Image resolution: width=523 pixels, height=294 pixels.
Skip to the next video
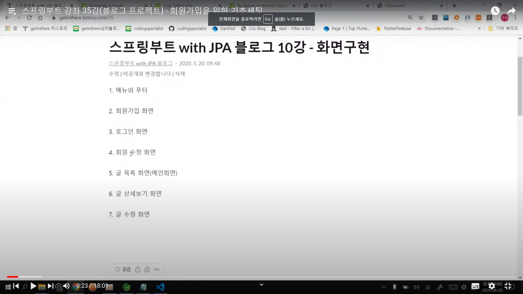pyautogui.click(x=50, y=286)
